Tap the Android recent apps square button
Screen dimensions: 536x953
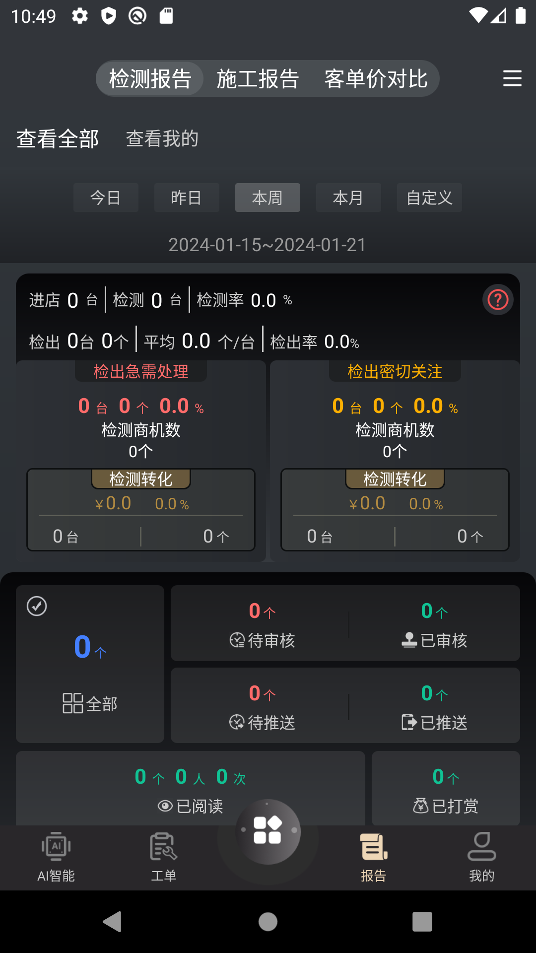422,922
